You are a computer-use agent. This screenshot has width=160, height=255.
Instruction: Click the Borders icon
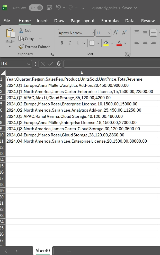(x=92, y=43)
